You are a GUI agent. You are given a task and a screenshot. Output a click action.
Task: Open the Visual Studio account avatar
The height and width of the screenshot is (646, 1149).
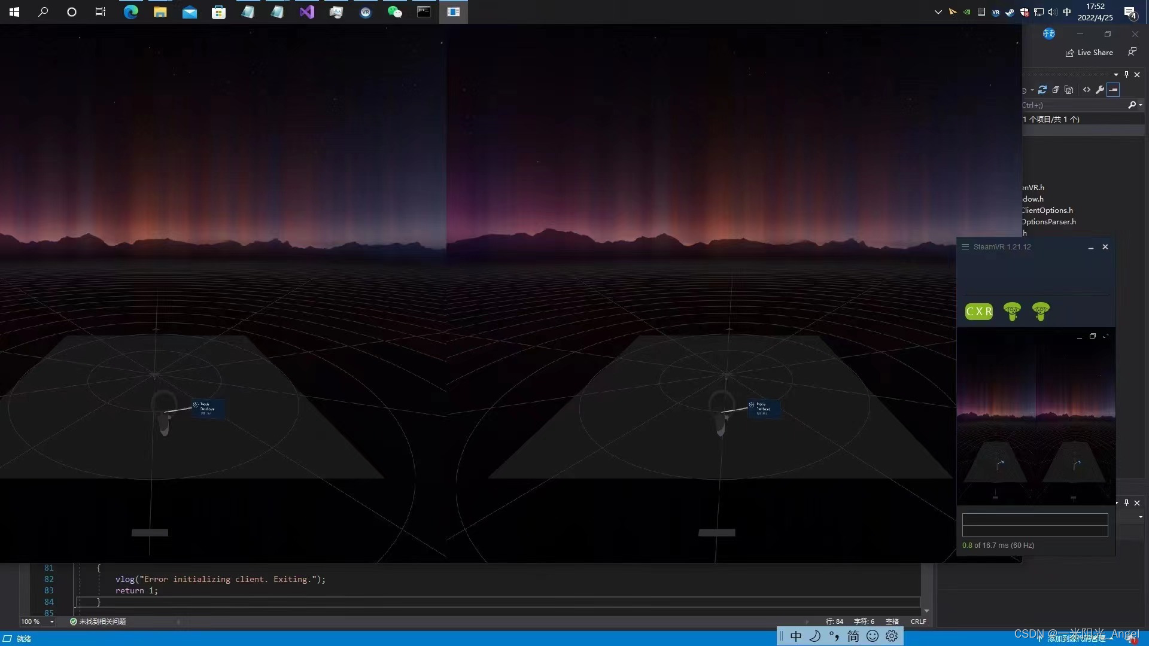1049,34
